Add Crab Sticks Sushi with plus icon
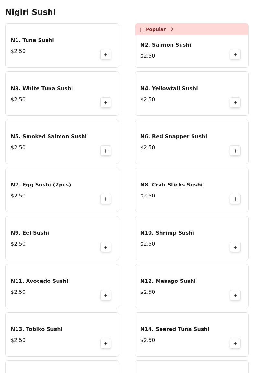 tap(235, 199)
